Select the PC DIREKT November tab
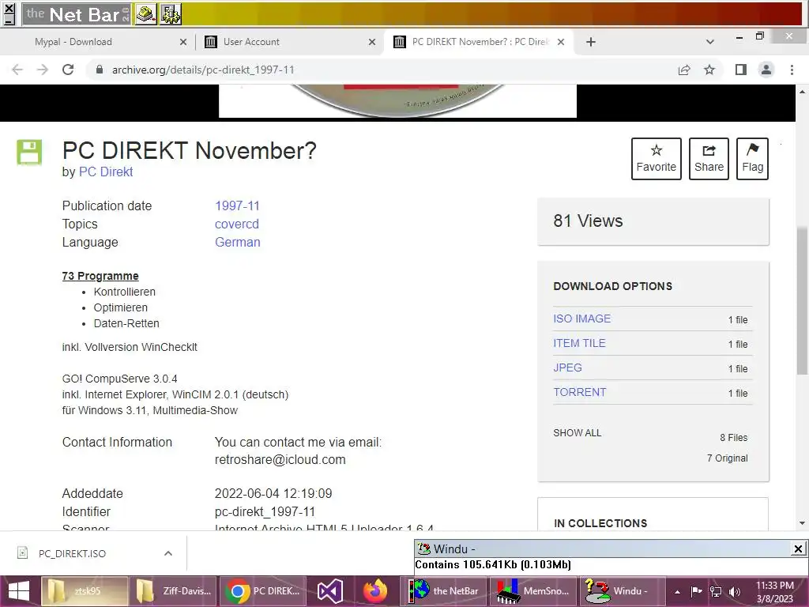Screen dimensions: 809x607 pyautogui.click(x=480, y=42)
